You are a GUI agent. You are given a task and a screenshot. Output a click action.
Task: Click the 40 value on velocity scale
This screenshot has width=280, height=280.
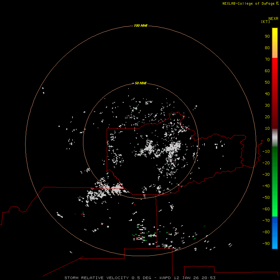267,94
